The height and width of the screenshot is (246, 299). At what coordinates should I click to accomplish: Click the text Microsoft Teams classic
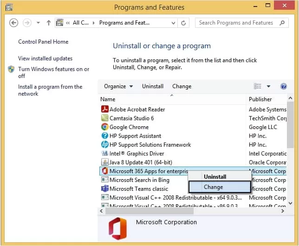click(x=139, y=189)
